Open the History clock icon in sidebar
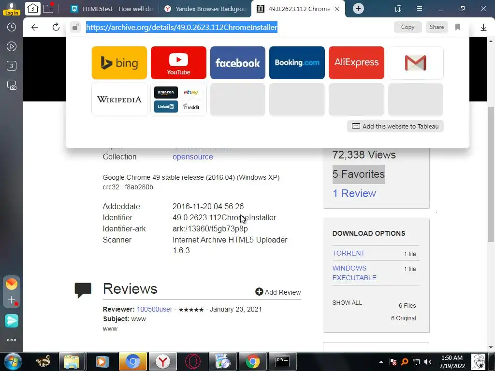The image size is (495, 371). (x=12, y=27)
